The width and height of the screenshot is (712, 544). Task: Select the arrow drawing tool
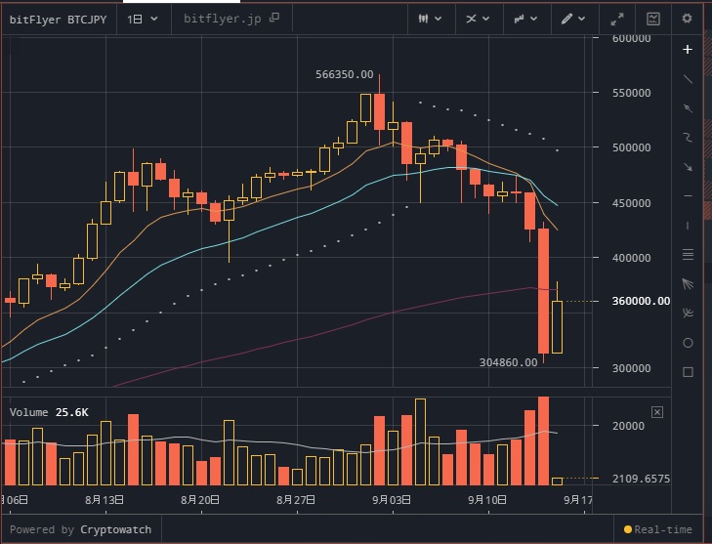click(688, 167)
